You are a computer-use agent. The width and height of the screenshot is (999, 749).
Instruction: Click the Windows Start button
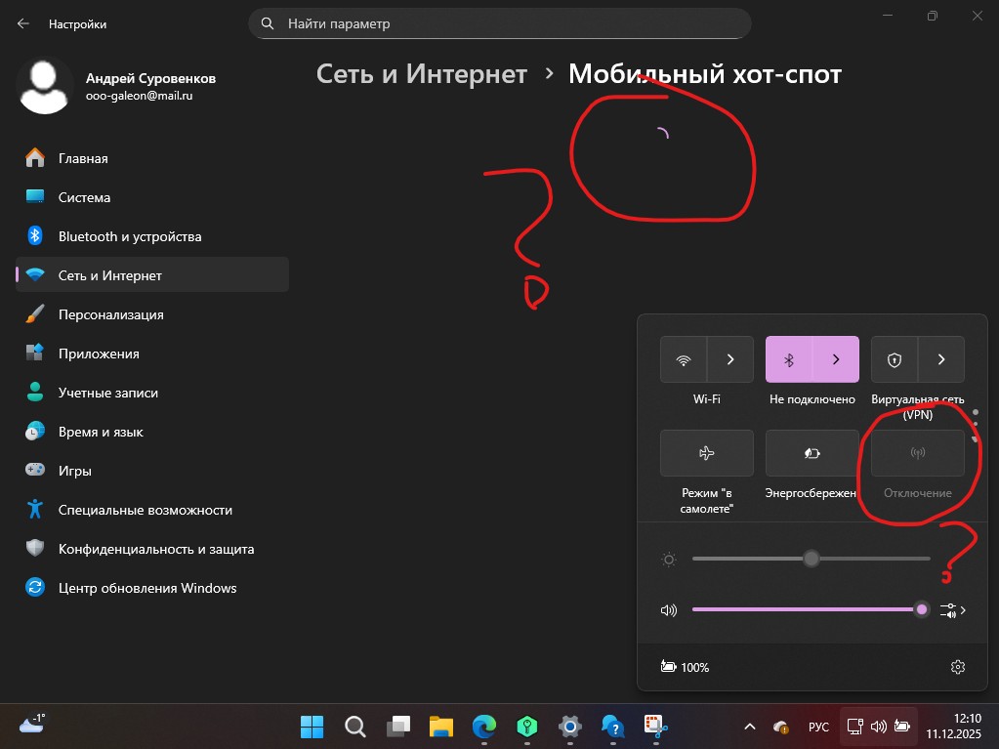pos(312,727)
